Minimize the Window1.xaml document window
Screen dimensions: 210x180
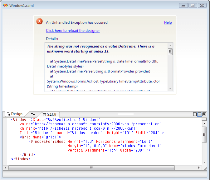[x=183, y=6]
